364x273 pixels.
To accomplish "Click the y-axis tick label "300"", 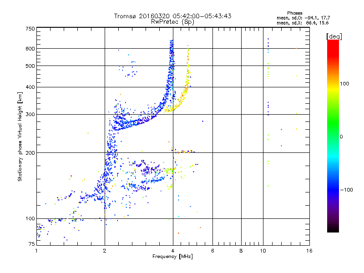I will [x=30, y=114].
